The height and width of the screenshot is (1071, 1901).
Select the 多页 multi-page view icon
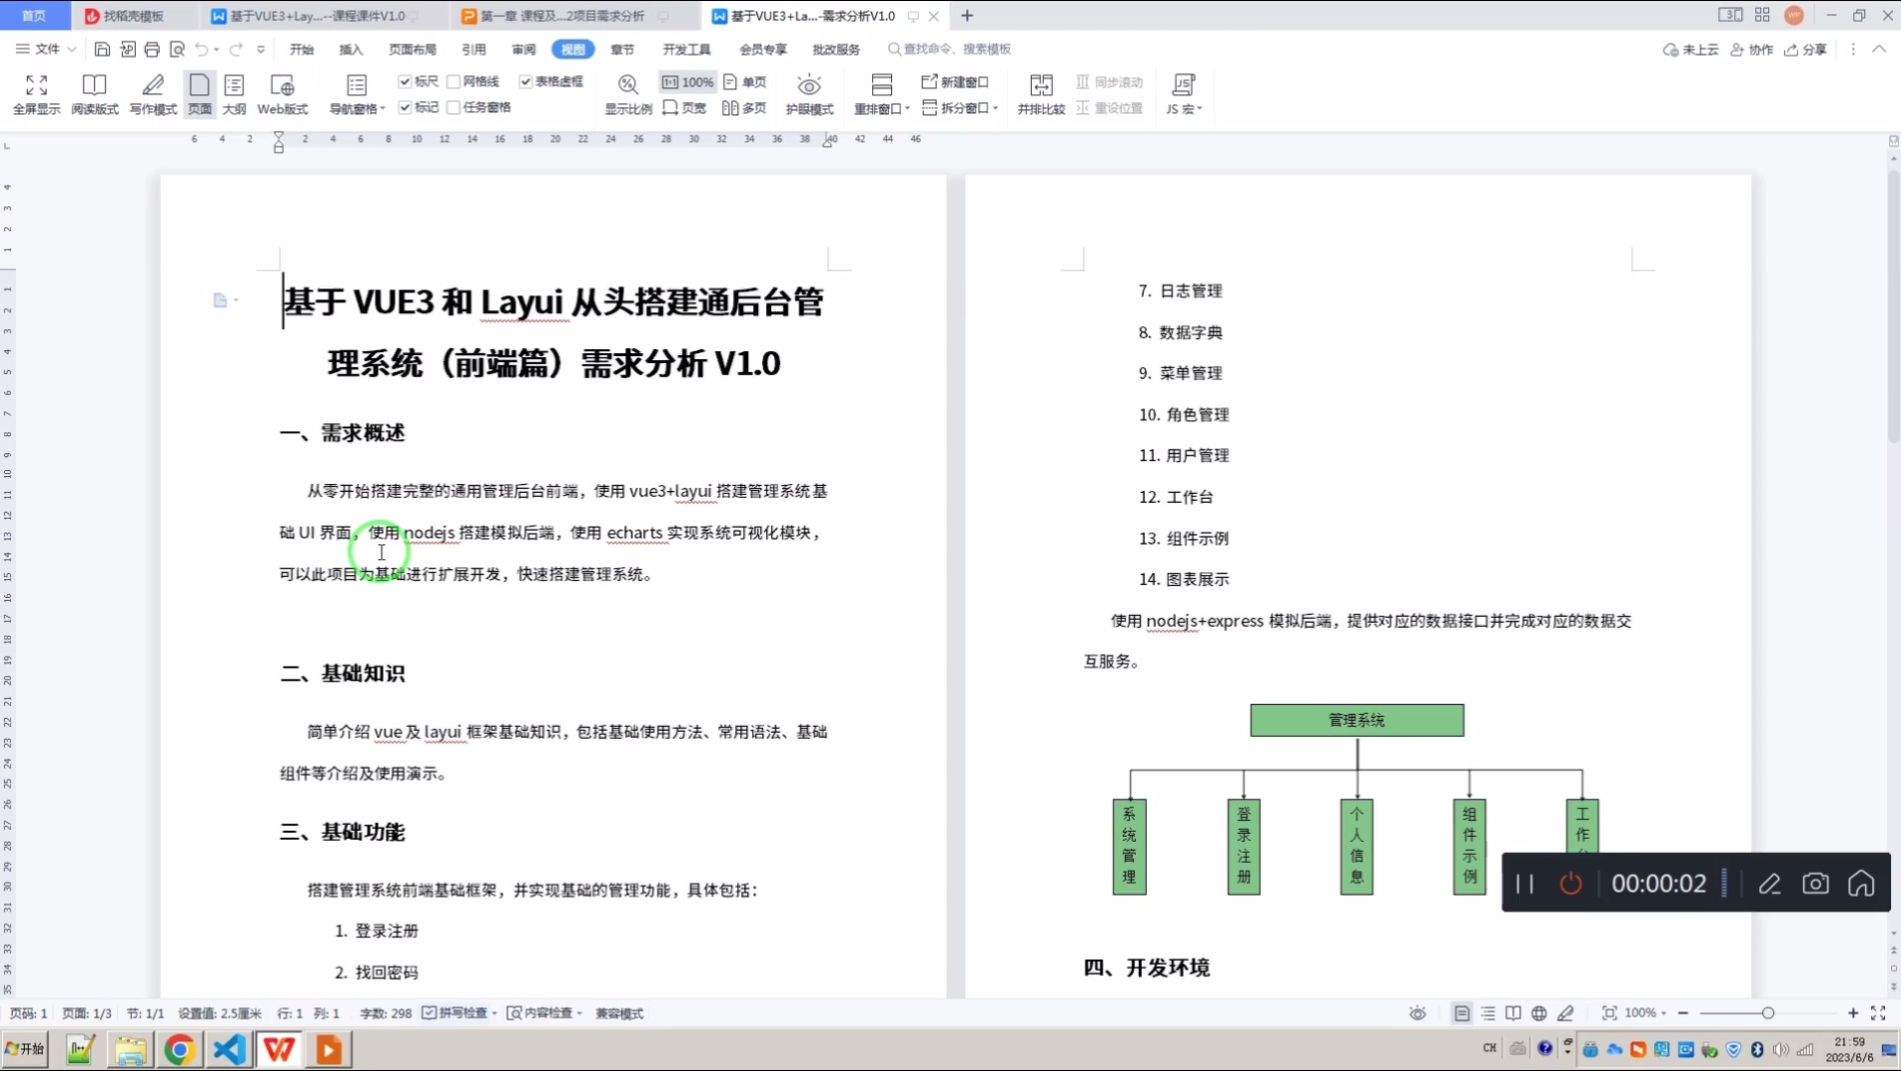pyautogui.click(x=743, y=107)
